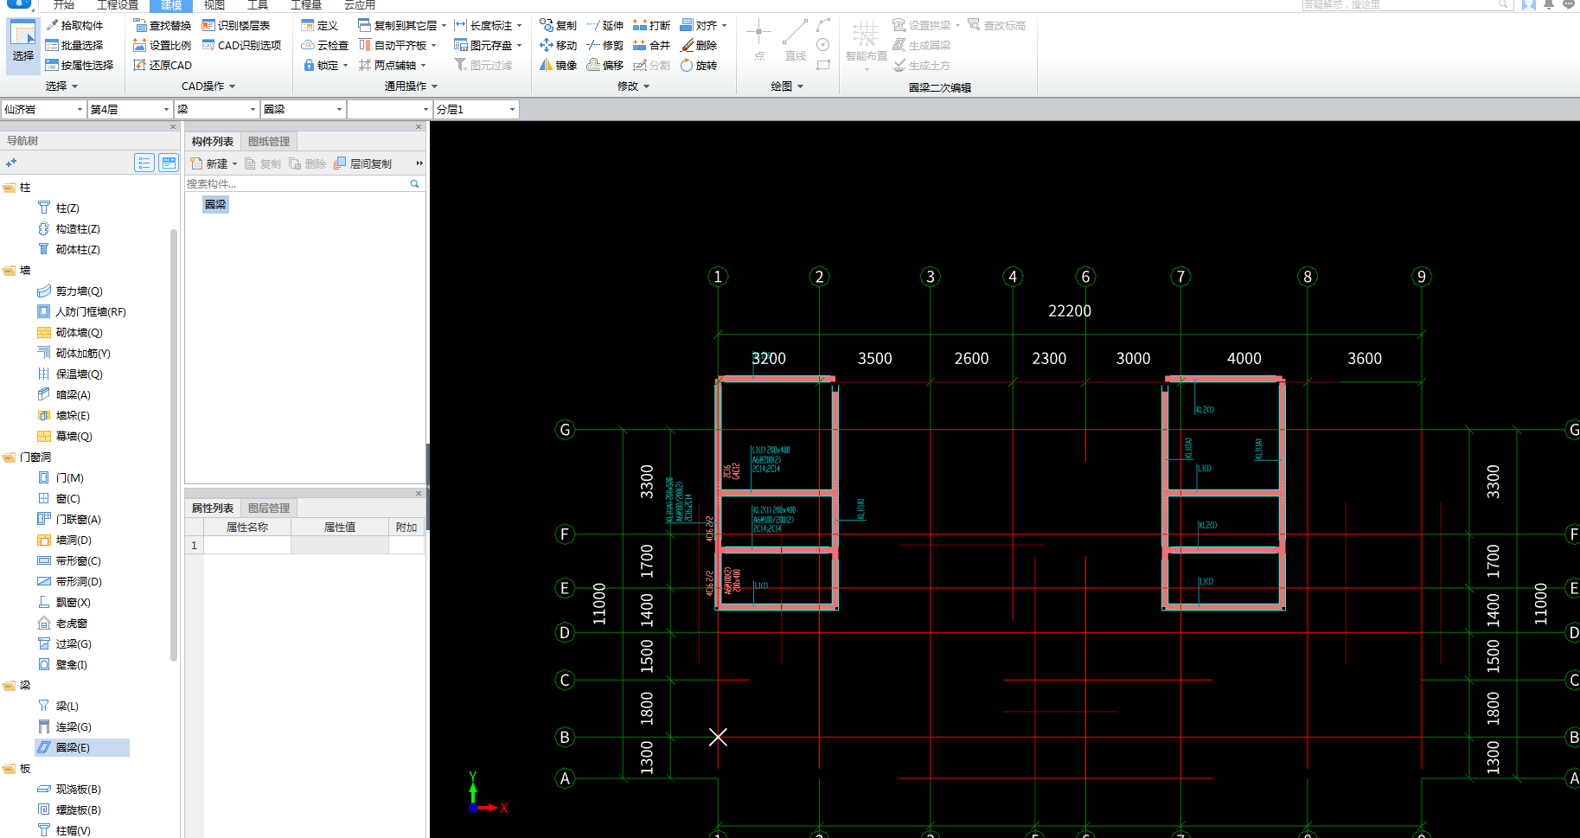Click the 打断 break tool
This screenshot has width=1580, height=838.
coord(651,25)
